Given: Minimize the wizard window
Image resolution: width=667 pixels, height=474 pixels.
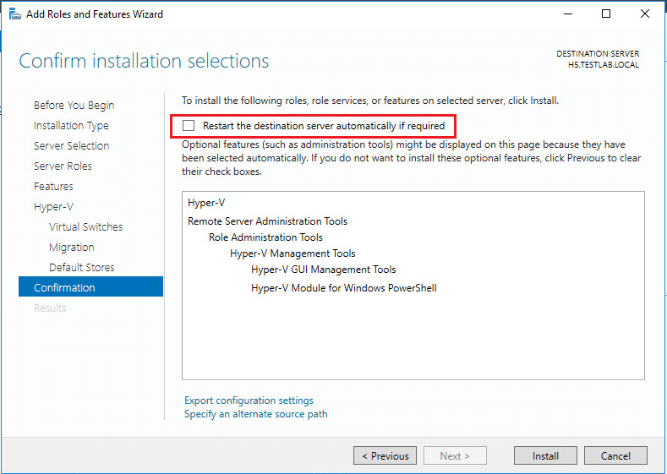Looking at the screenshot, I should point(568,14).
